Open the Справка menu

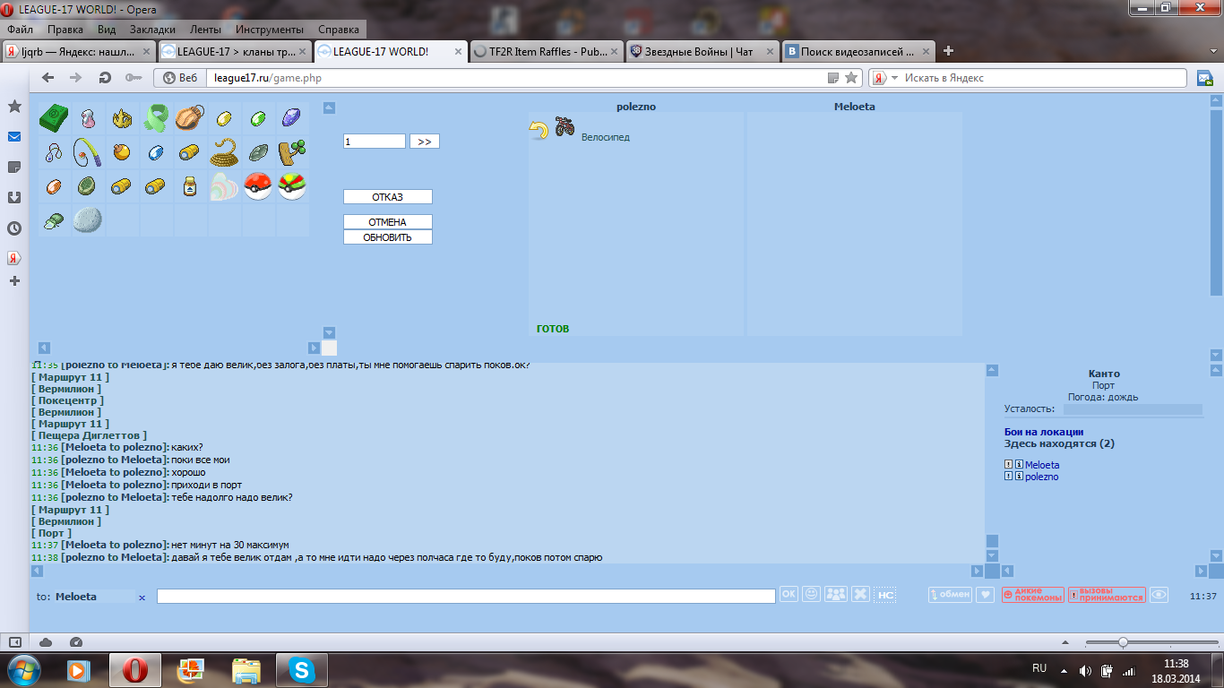(x=339, y=29)
